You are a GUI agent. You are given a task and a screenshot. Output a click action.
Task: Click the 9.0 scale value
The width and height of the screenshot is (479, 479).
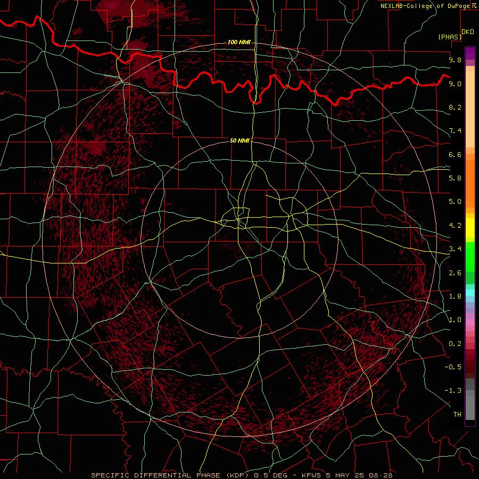(x=455, y=84)
